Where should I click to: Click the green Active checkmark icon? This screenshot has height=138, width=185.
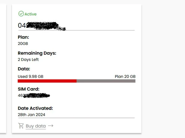(21, 14)
